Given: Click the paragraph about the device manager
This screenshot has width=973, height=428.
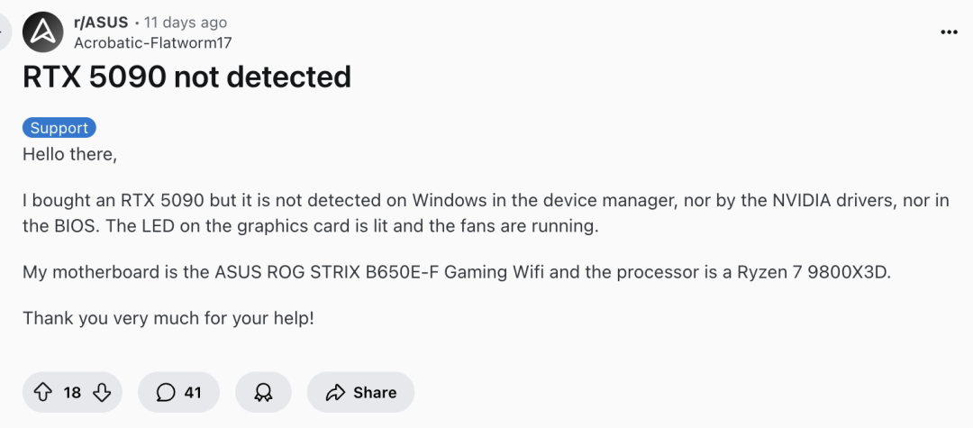Looking at the screenshot, I should click(486, 213).
